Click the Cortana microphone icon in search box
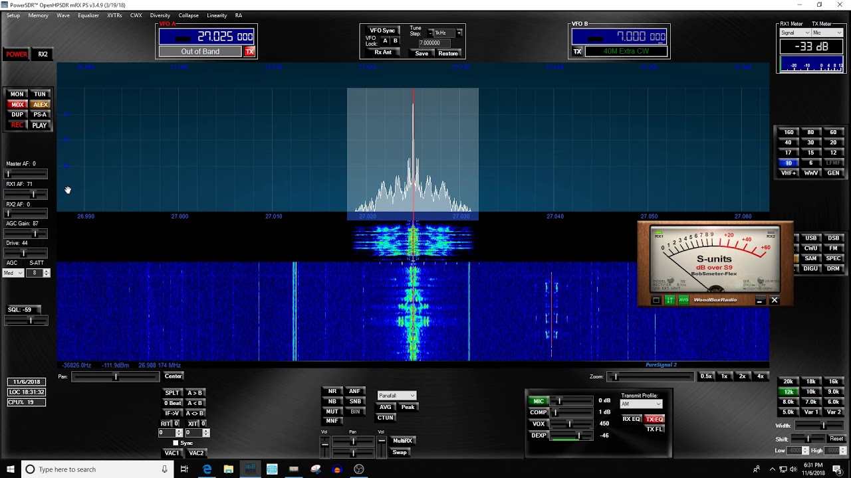The height and width of the screenshot is (478, 851). 164,469
